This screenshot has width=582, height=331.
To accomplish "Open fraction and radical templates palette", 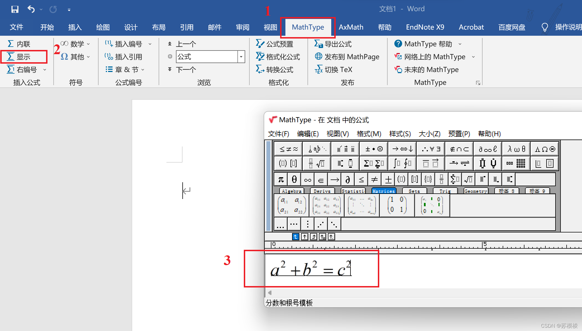I will [x=317, y=163].
